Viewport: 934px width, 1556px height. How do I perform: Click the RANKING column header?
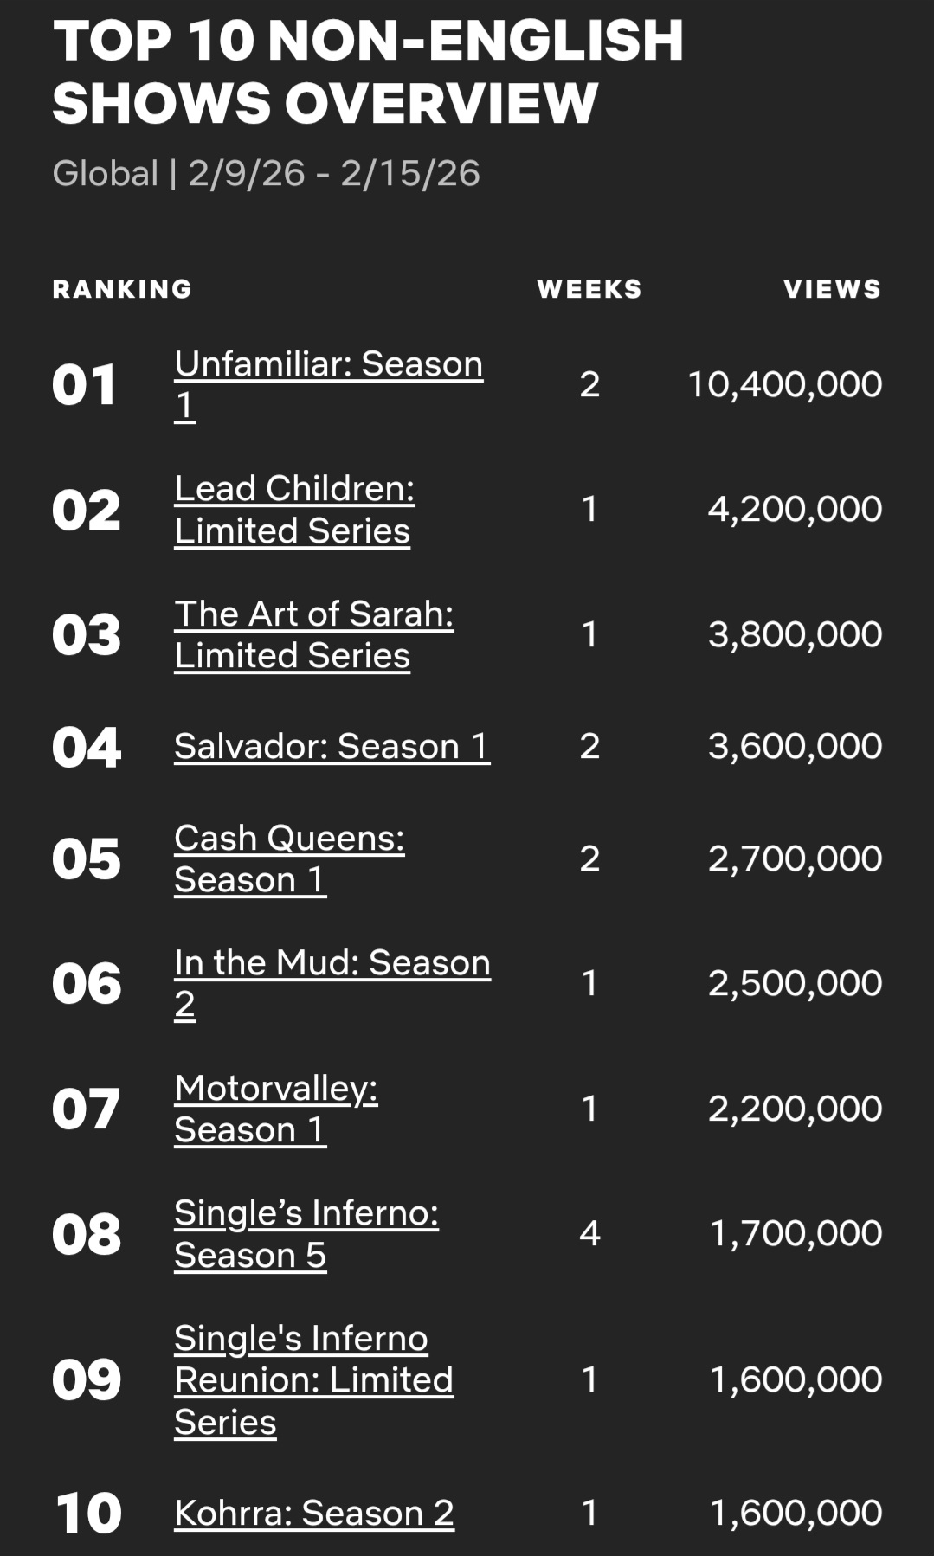pyautogui.click(x=122, y=289)
